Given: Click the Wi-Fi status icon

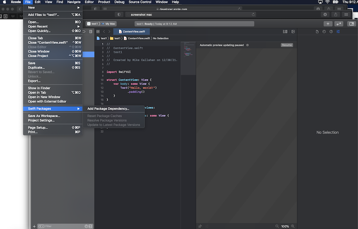Looking at the screenshot, I should pos(327,2).
